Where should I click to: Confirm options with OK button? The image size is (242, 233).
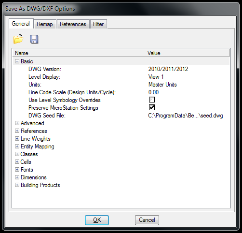pyautogui.click(x=97, y=220)
